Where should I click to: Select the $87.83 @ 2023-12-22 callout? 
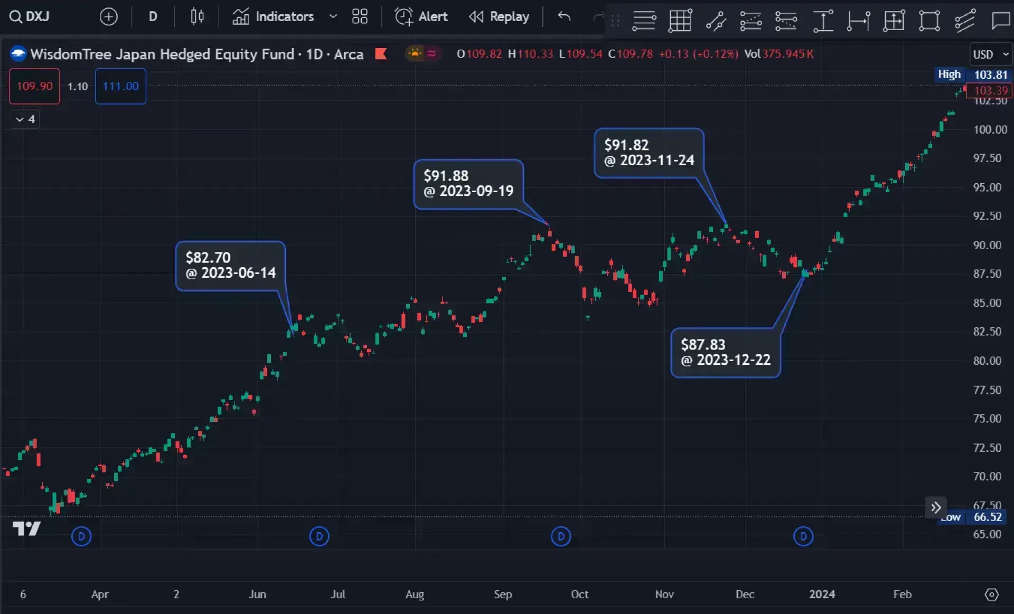[726, 353]
